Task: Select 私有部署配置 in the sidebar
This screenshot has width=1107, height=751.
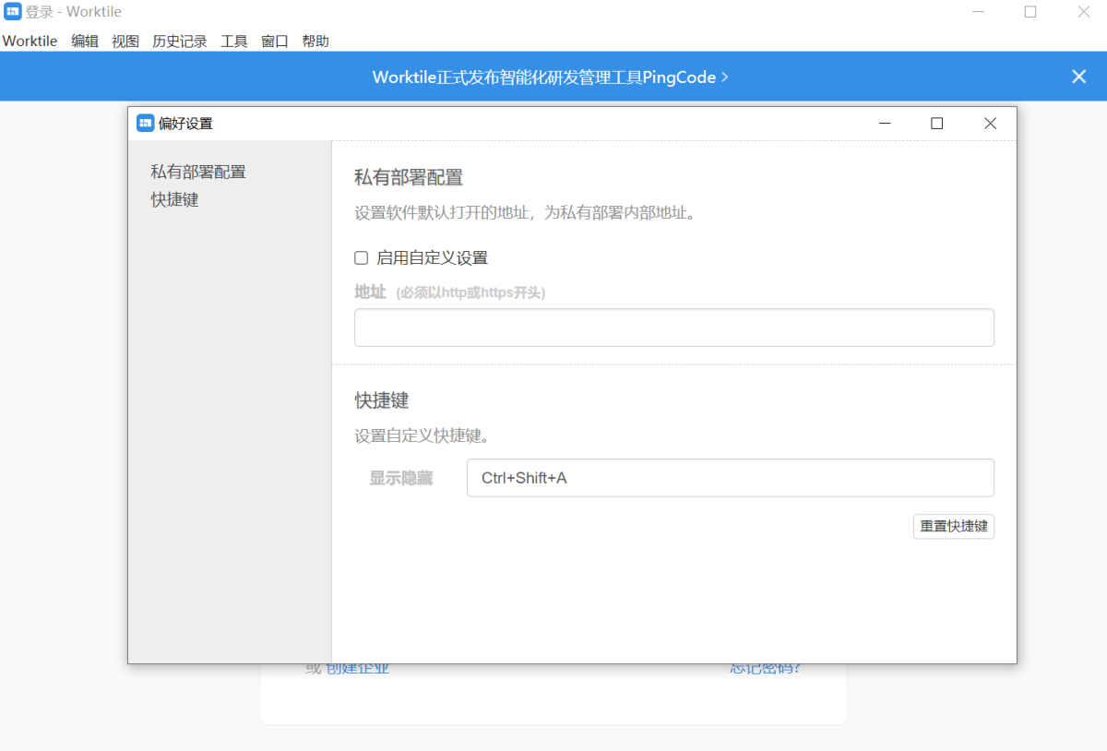Action: pyautogui.click(x=198, y=172)
